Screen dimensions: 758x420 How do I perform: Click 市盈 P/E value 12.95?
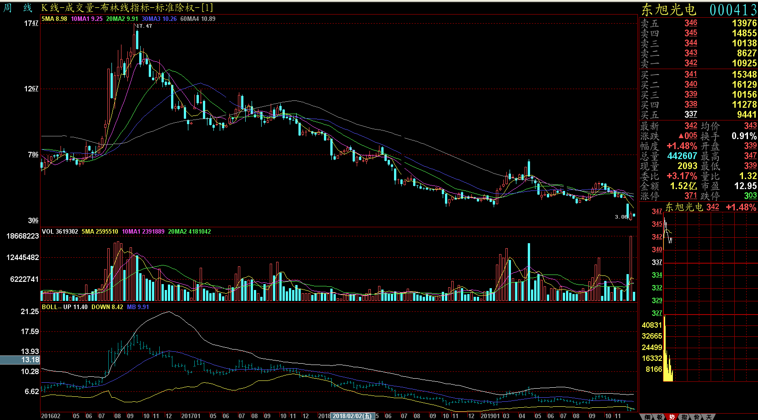coord(746,186)
